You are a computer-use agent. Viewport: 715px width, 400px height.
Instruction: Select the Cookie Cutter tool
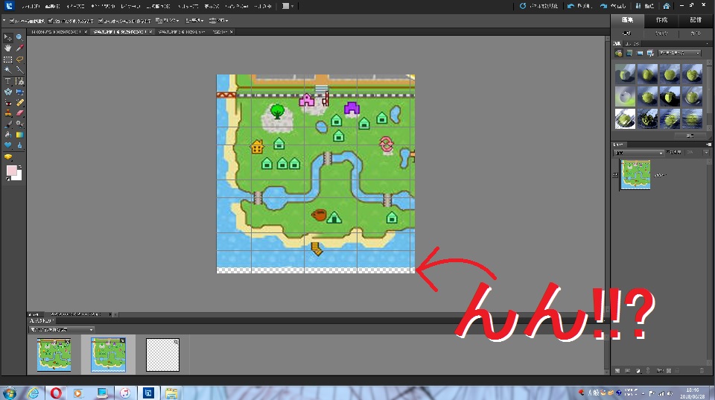(7, 92)
